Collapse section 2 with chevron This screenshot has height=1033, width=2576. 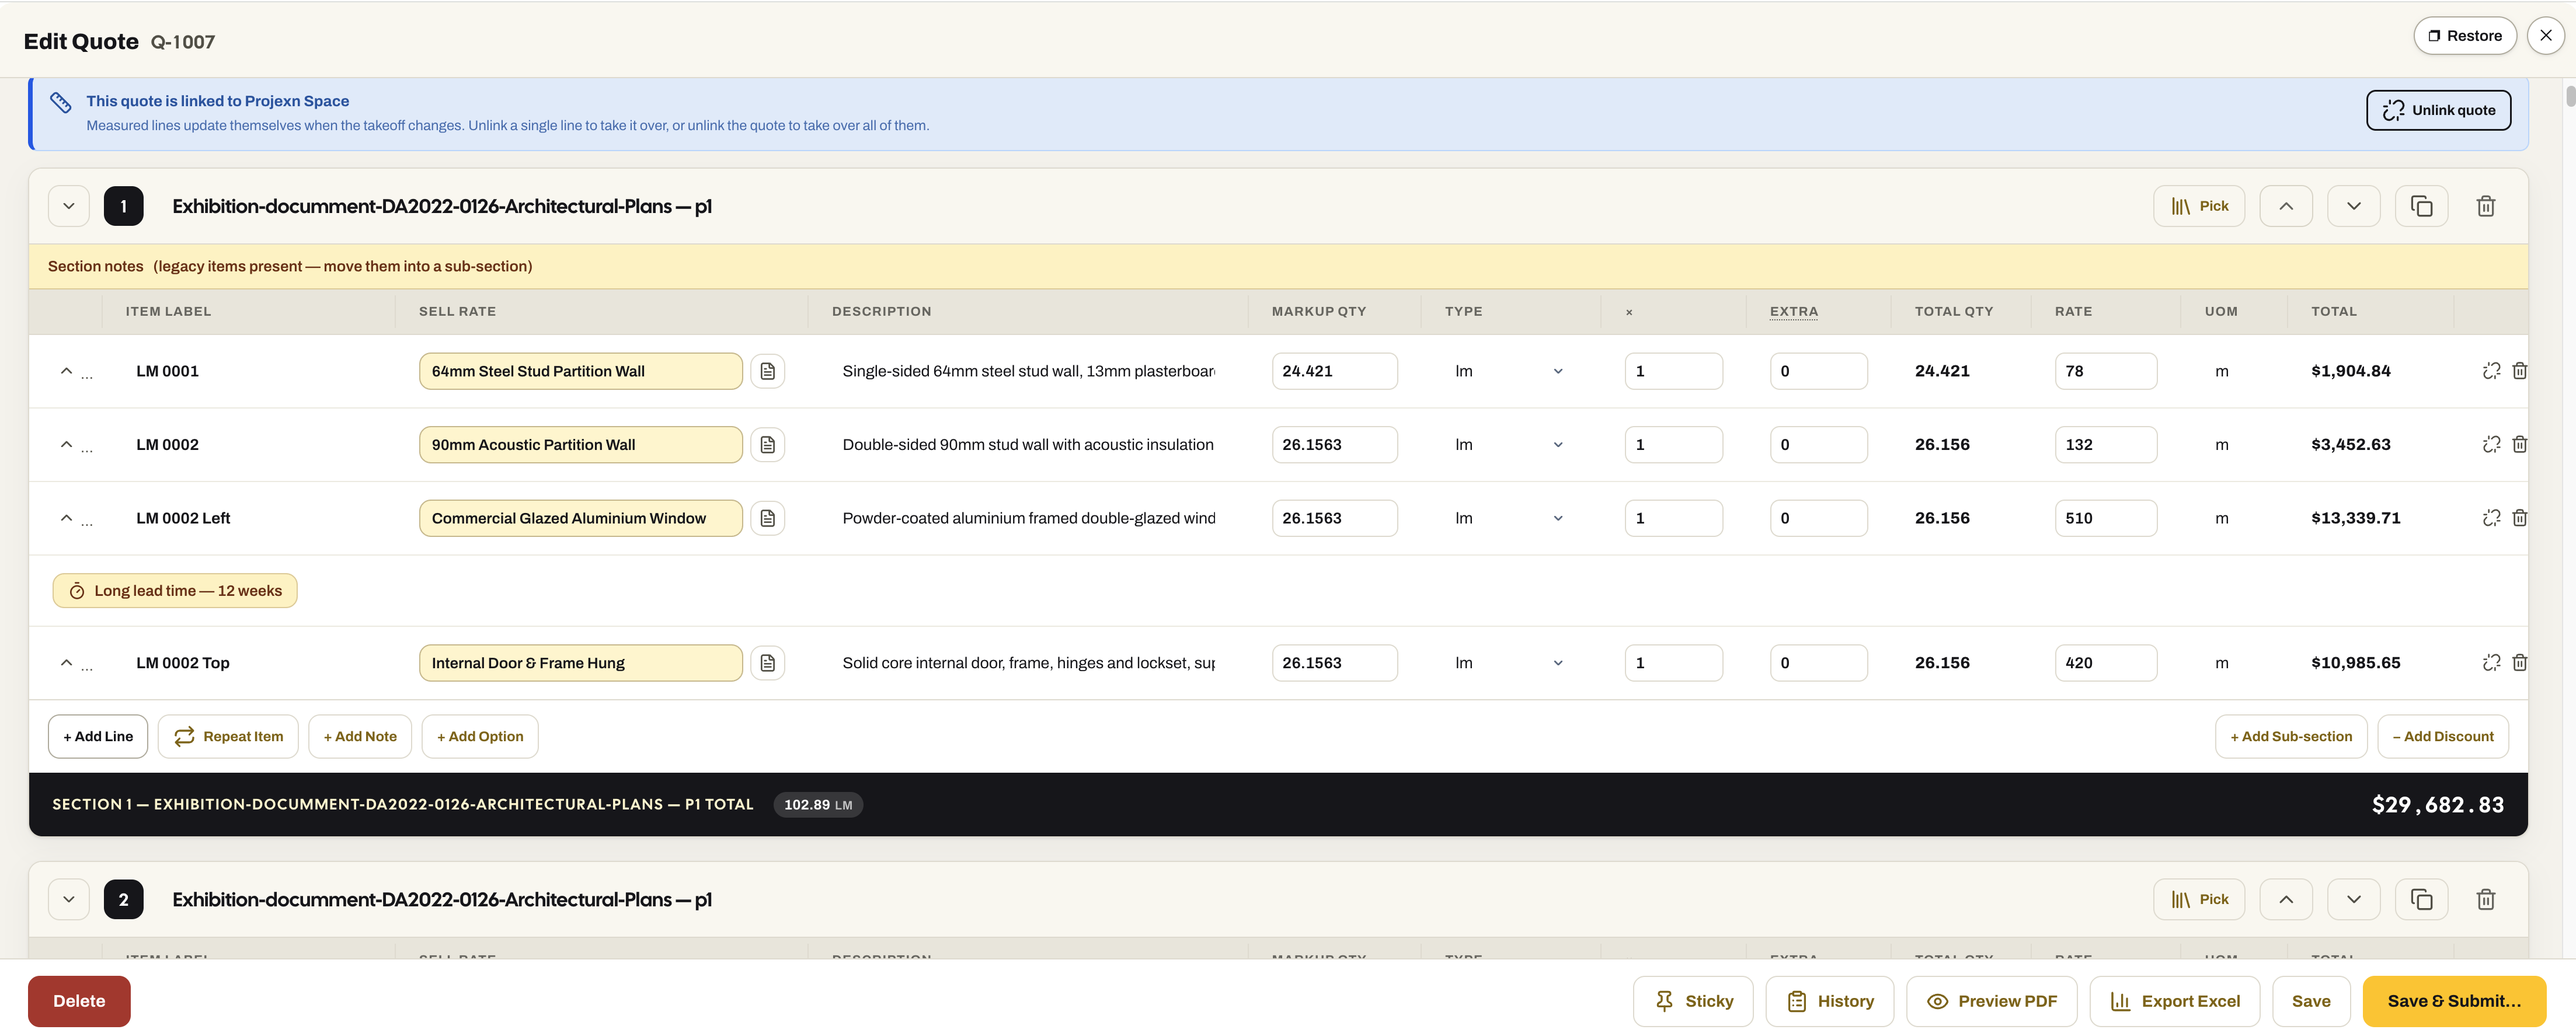click(x=69, y=899)
